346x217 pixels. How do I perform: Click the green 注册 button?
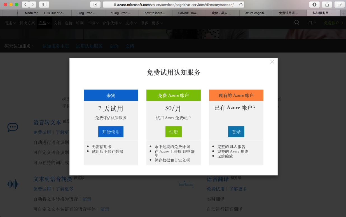(174, 132)
